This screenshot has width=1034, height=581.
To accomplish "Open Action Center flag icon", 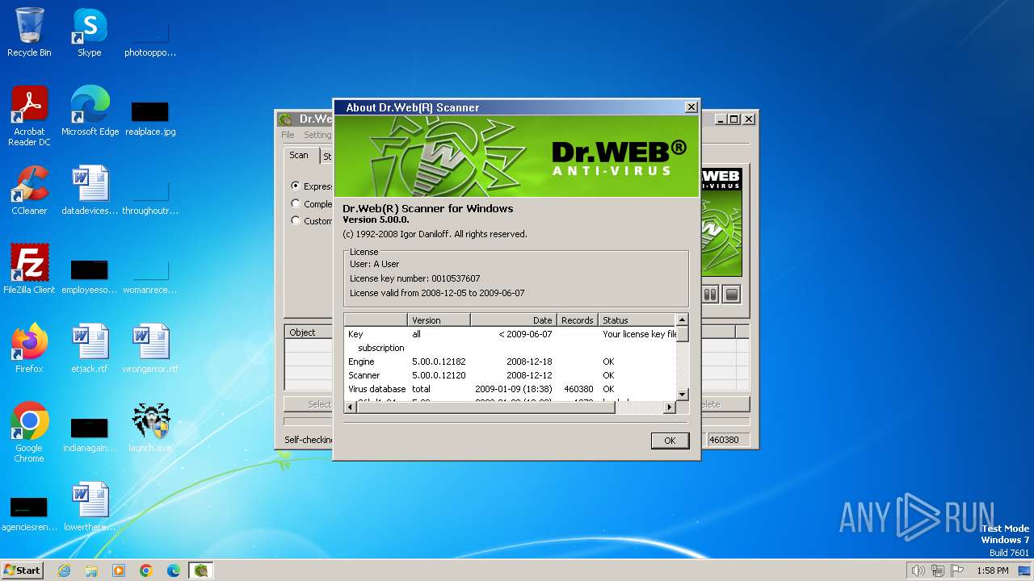I will pos(957,571).
